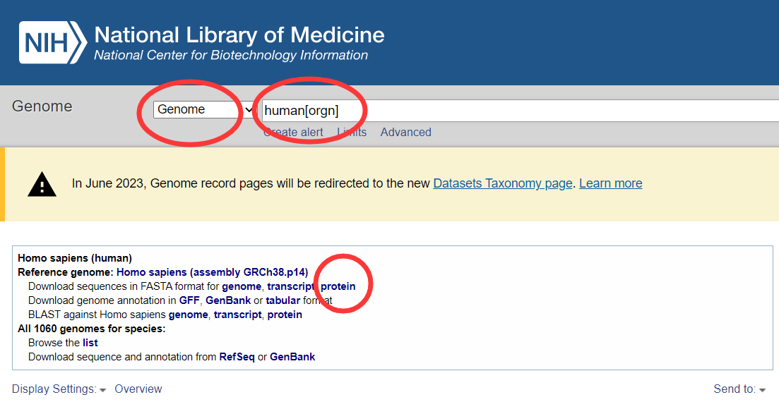Download FASTA protein sequence link
This screenshot has width=779, height=402.
coord(338,286)
